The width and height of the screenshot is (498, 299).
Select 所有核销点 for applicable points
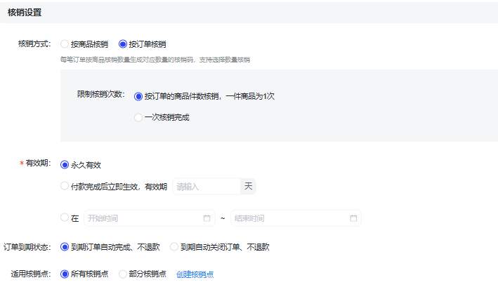65,274
